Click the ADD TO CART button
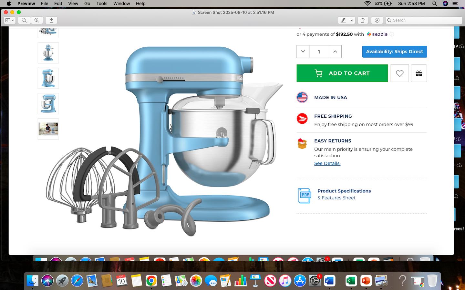The height and width of the screenshot is (290, 465). (x=342, y=73)
